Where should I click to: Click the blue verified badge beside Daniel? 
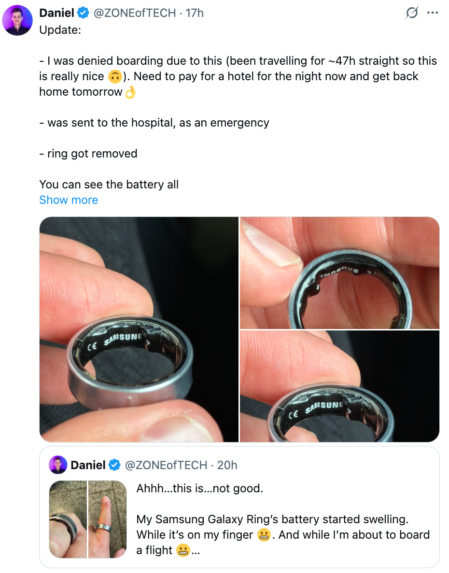click(83, 14)
